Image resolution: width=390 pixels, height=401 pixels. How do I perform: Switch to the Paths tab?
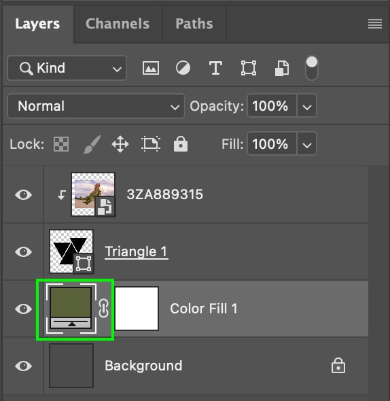pyautogui.click(x=194, y=24)
